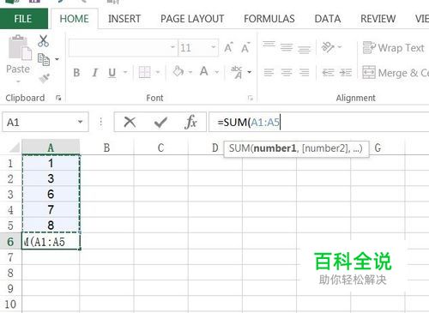429x313 pixels.
Task: Expand the Paste options arrow
Action: coord(18,81)
